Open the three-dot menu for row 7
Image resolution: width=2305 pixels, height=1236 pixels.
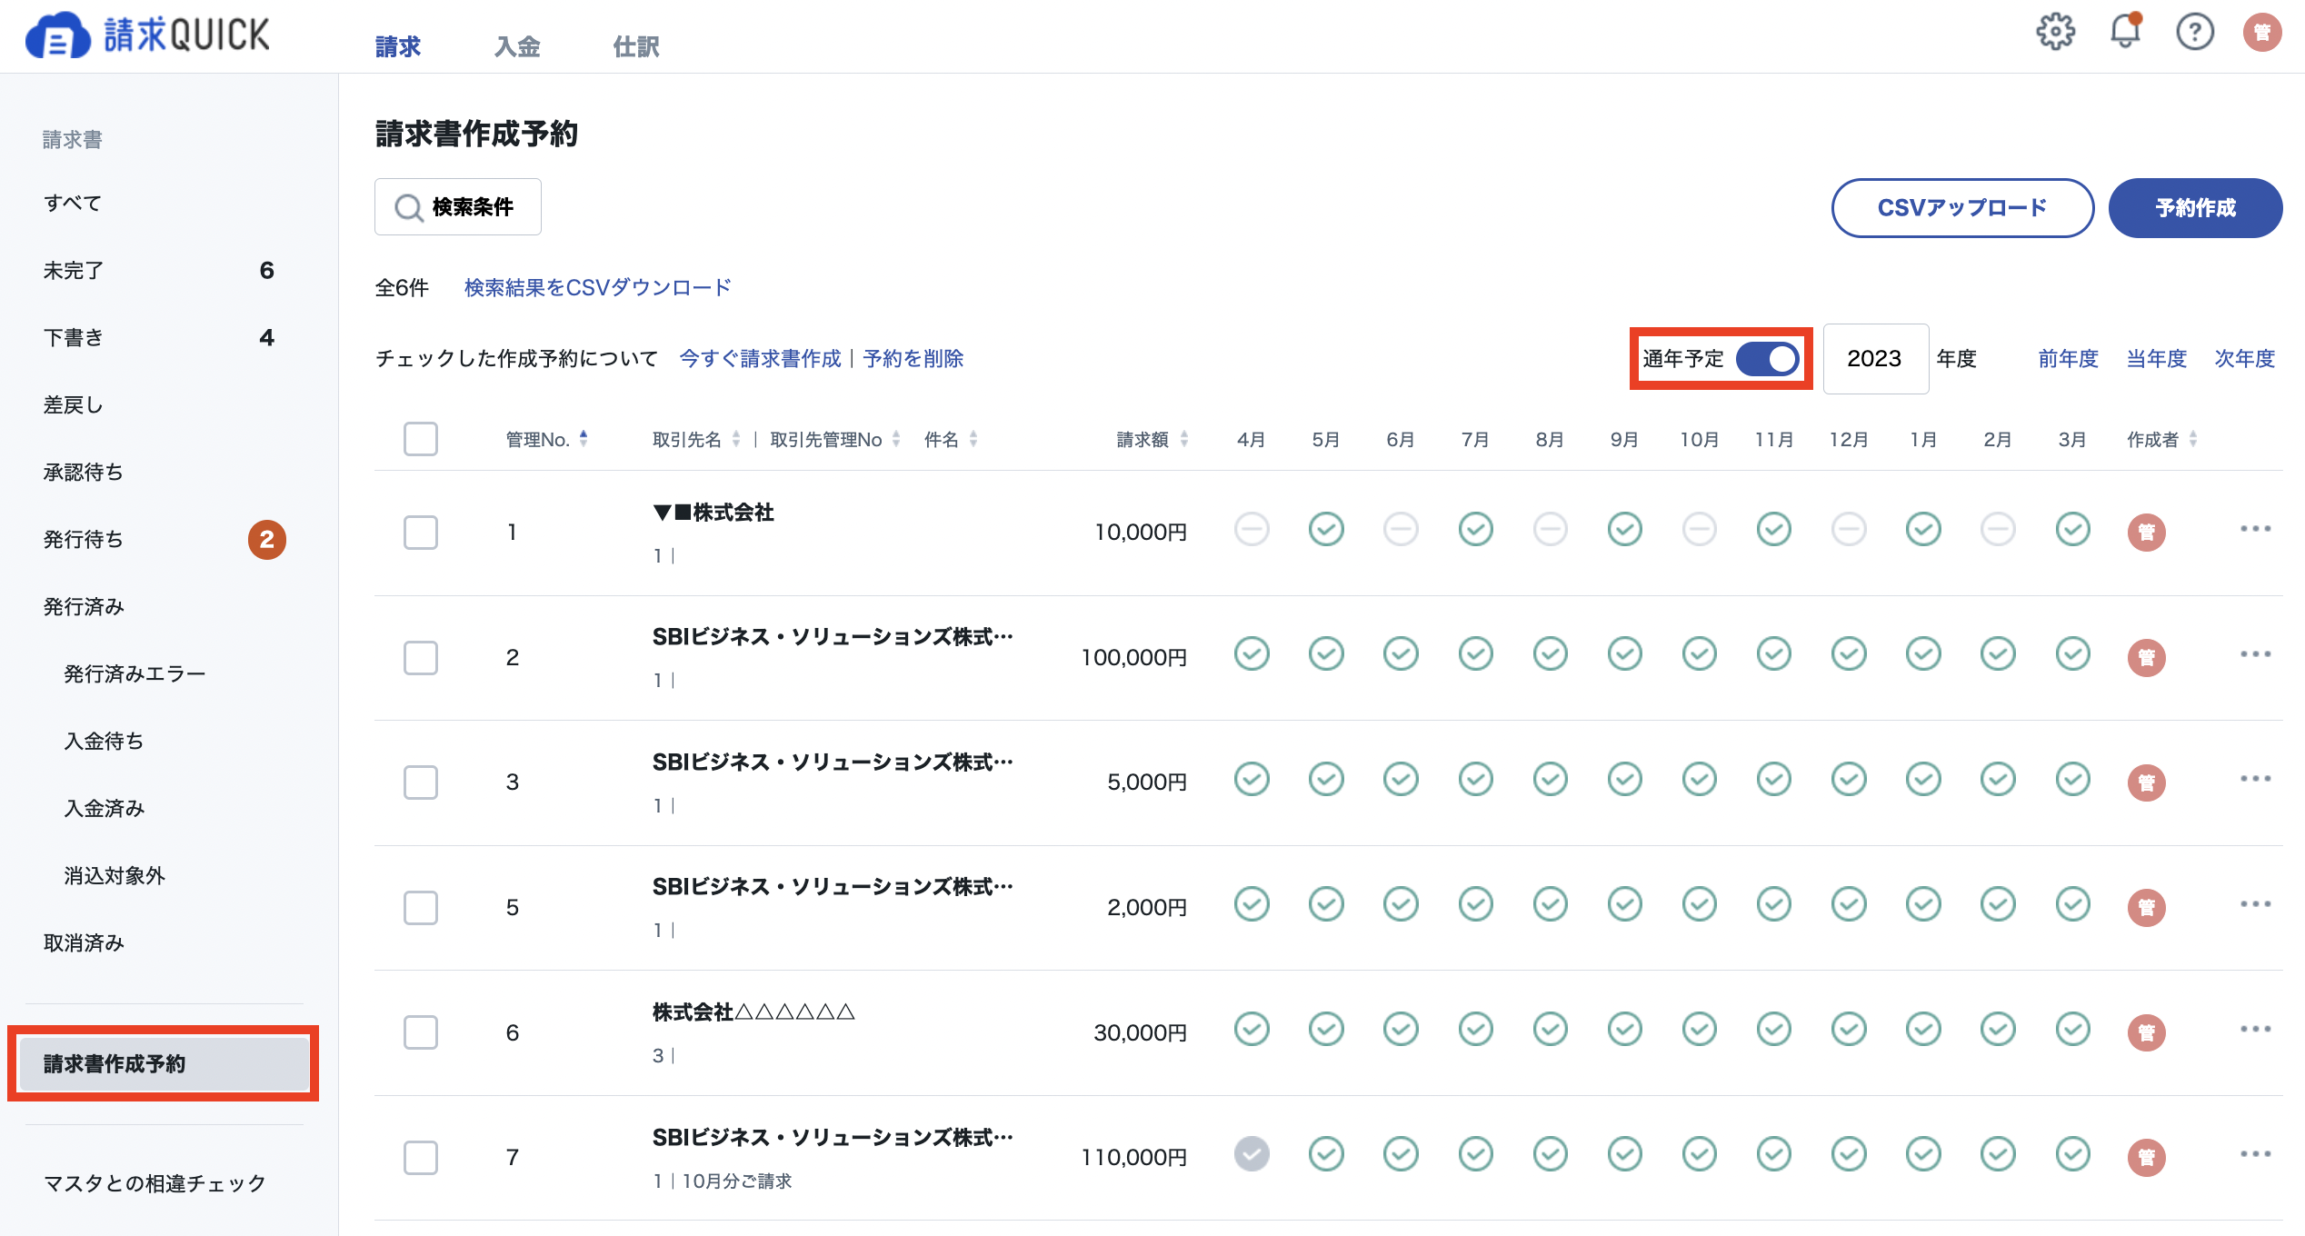point(2255,1154)
